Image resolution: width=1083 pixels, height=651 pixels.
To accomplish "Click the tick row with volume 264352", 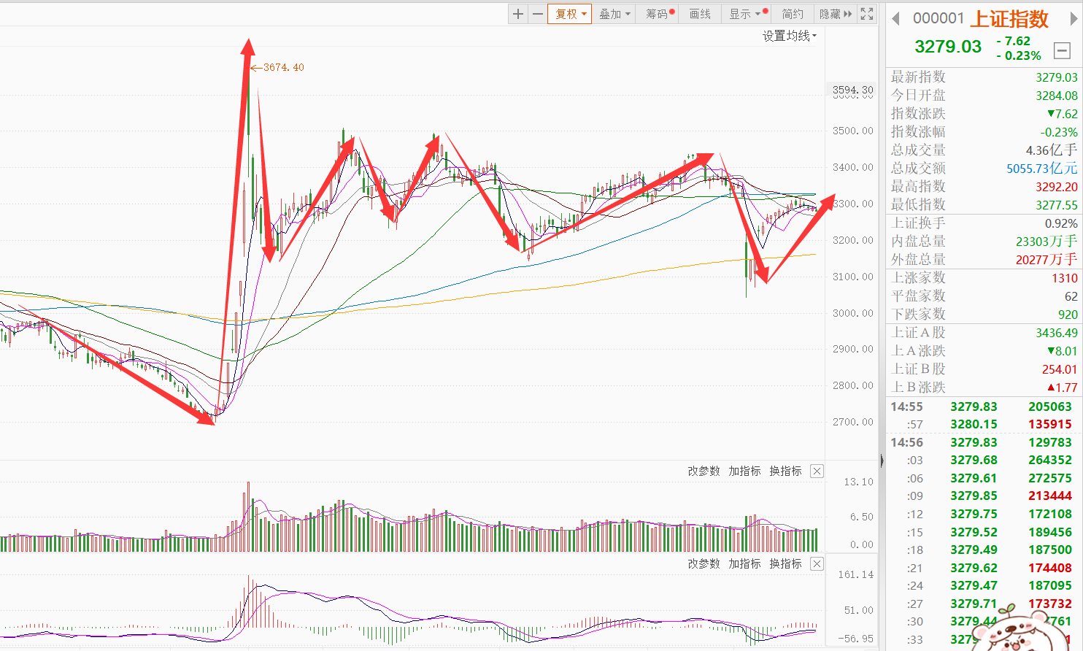I will [x=984, y=460].
